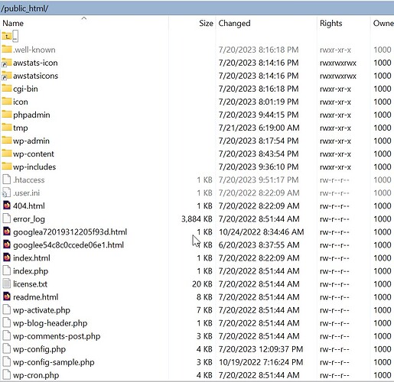394x382 pixels.
Task: Click the sort arrow above Name column
Action: click(84, 18)
